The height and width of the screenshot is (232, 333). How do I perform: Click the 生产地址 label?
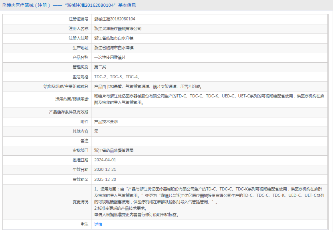point(81,48)
